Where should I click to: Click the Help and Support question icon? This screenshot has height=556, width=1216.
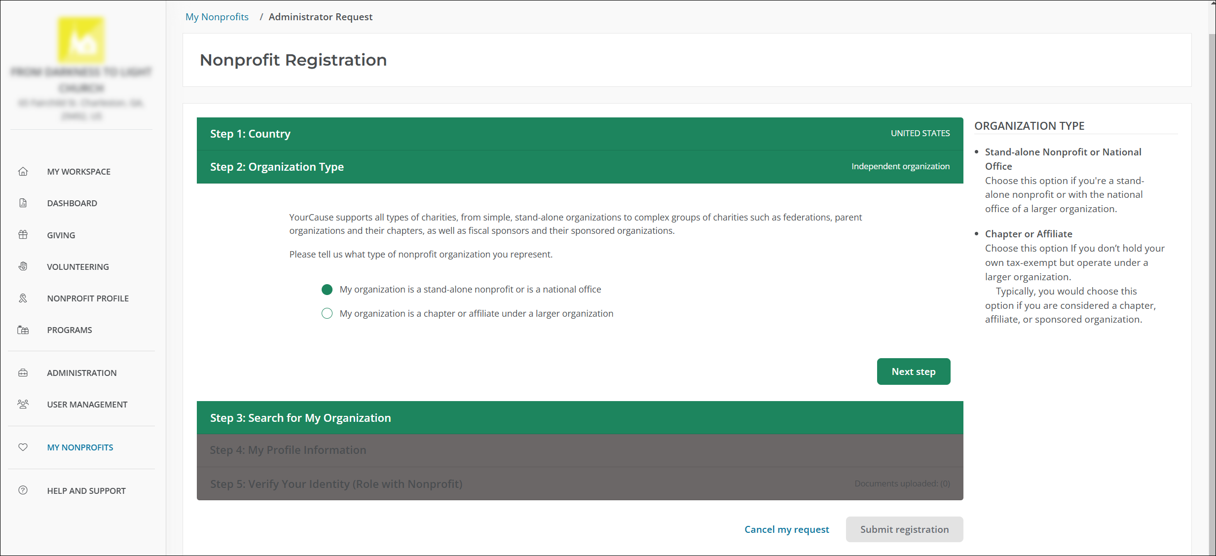point(23,490)
